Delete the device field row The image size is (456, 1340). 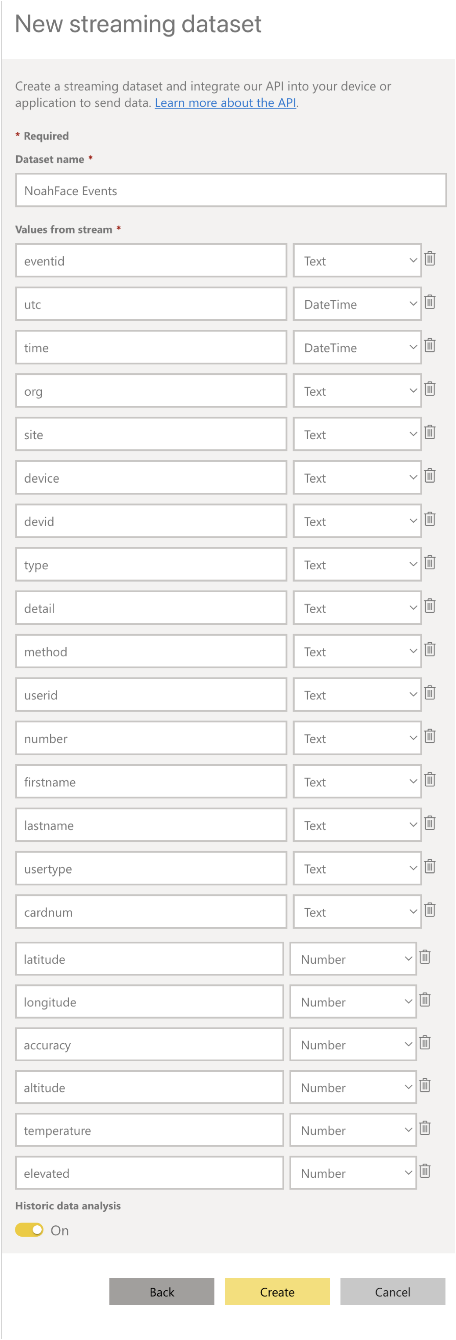tap(430, 476)
